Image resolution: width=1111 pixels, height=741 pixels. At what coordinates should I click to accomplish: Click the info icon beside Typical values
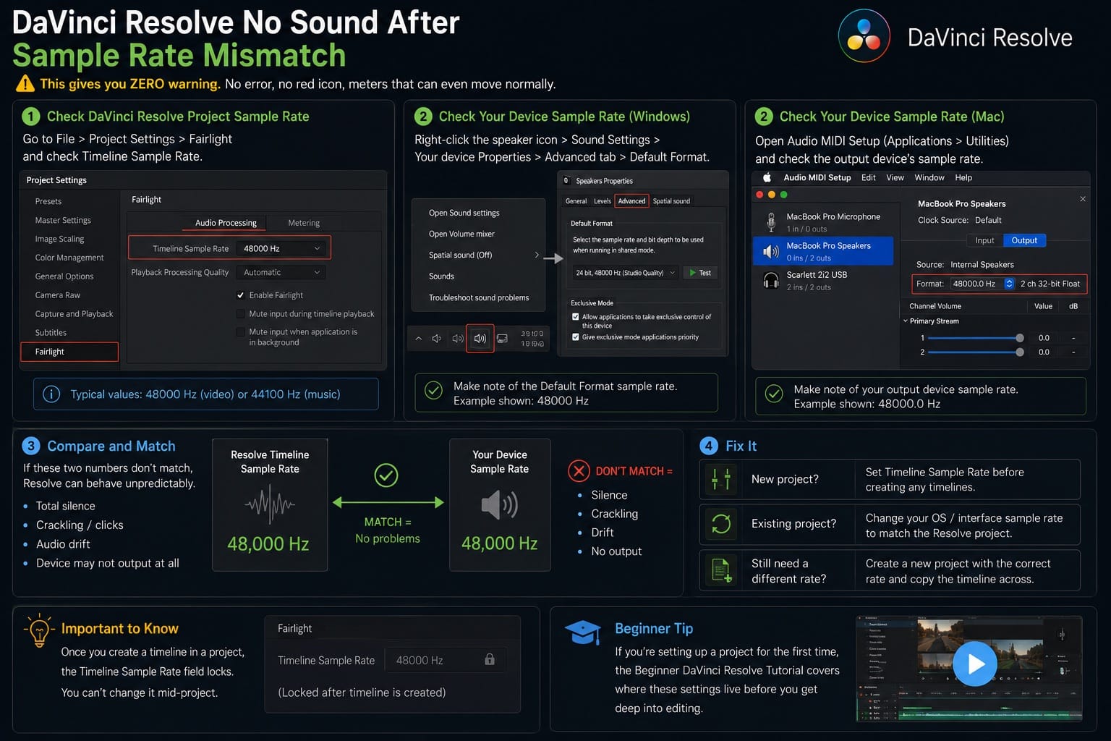coord(51,394)
